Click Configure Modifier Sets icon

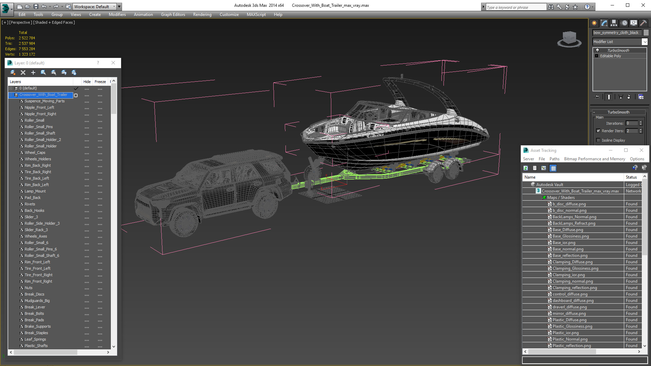pos(641,97)
